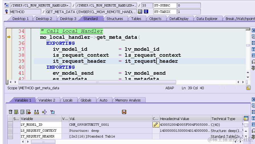Click the grey list icon beside the green one
Image resolution: width=255 pixels, height=144 pixels.
(23, 112)
